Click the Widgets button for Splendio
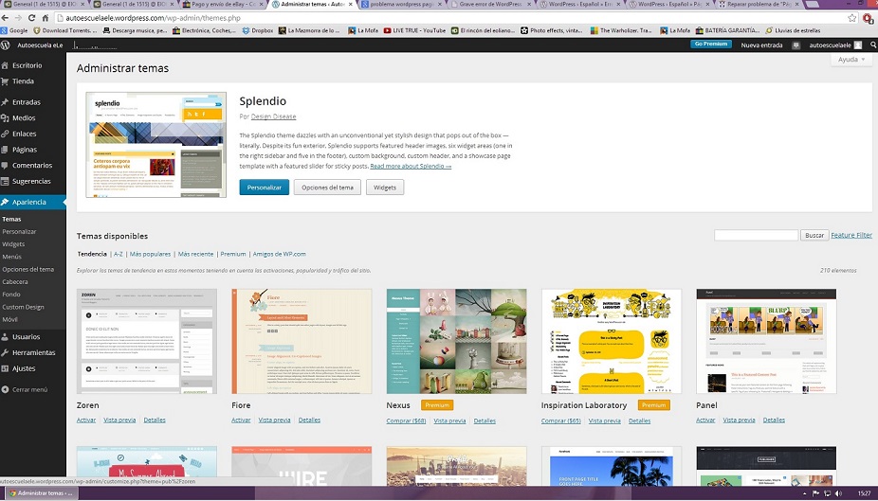 click(385, 188)
